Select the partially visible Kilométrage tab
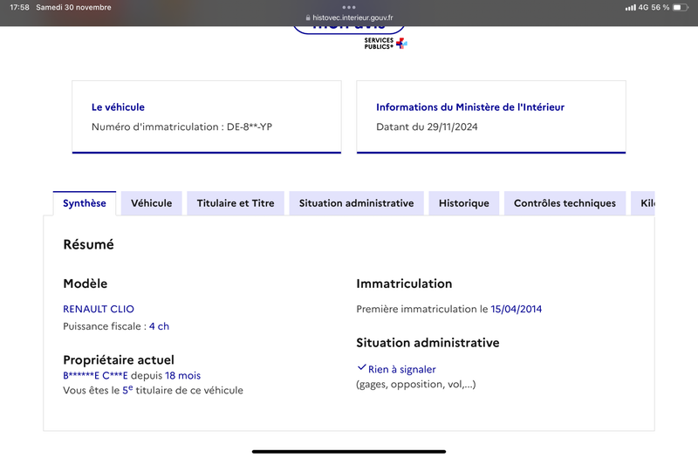 click(643, 203)
